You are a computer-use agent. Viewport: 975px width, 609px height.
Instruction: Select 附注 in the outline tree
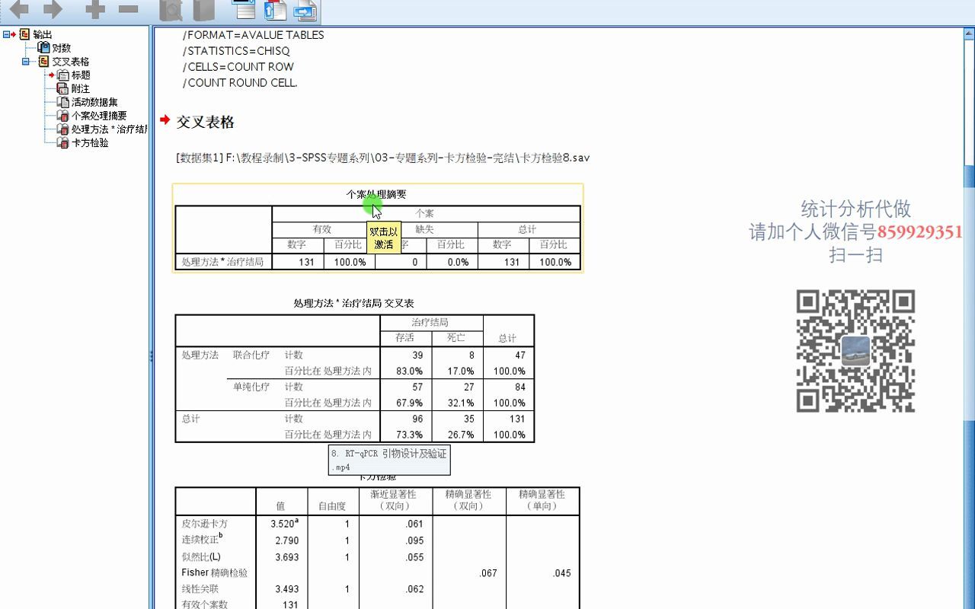80,89
